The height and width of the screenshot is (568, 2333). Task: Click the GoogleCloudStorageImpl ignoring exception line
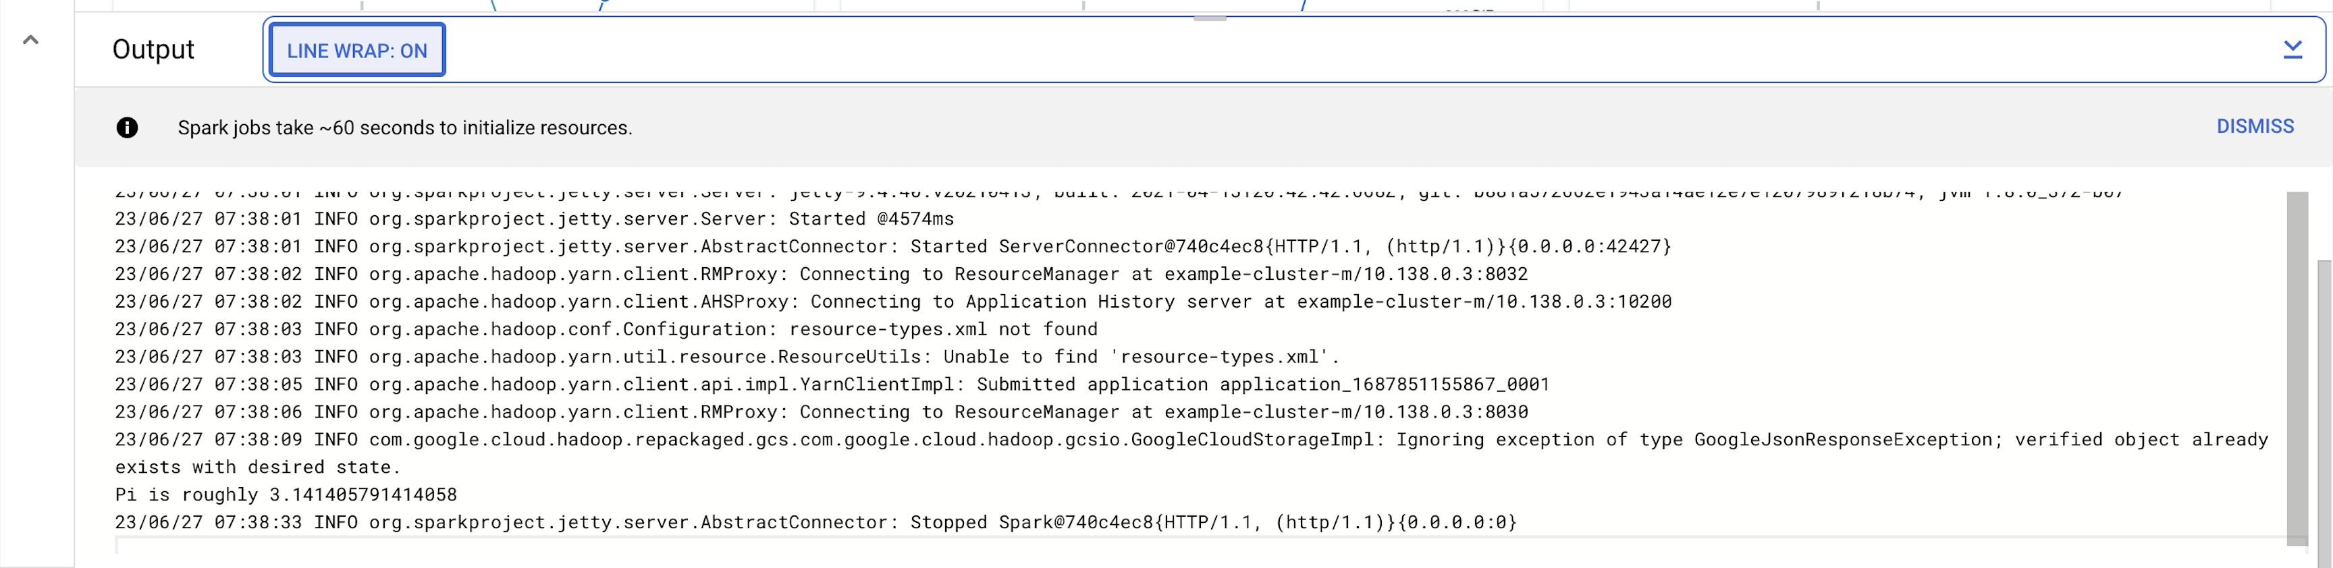tap(1192, 453)
